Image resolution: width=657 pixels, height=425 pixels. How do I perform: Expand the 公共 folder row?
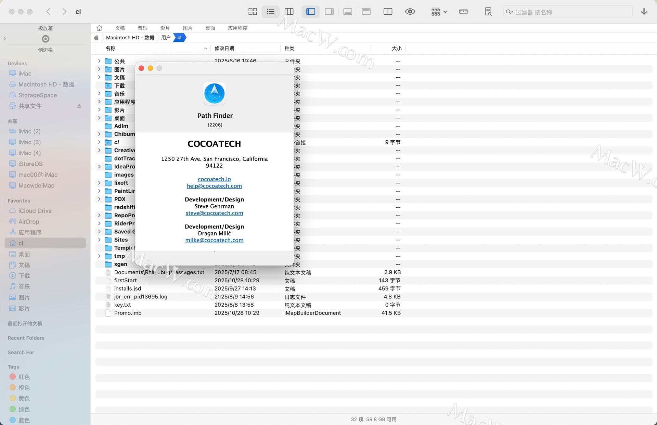[99, 61]
